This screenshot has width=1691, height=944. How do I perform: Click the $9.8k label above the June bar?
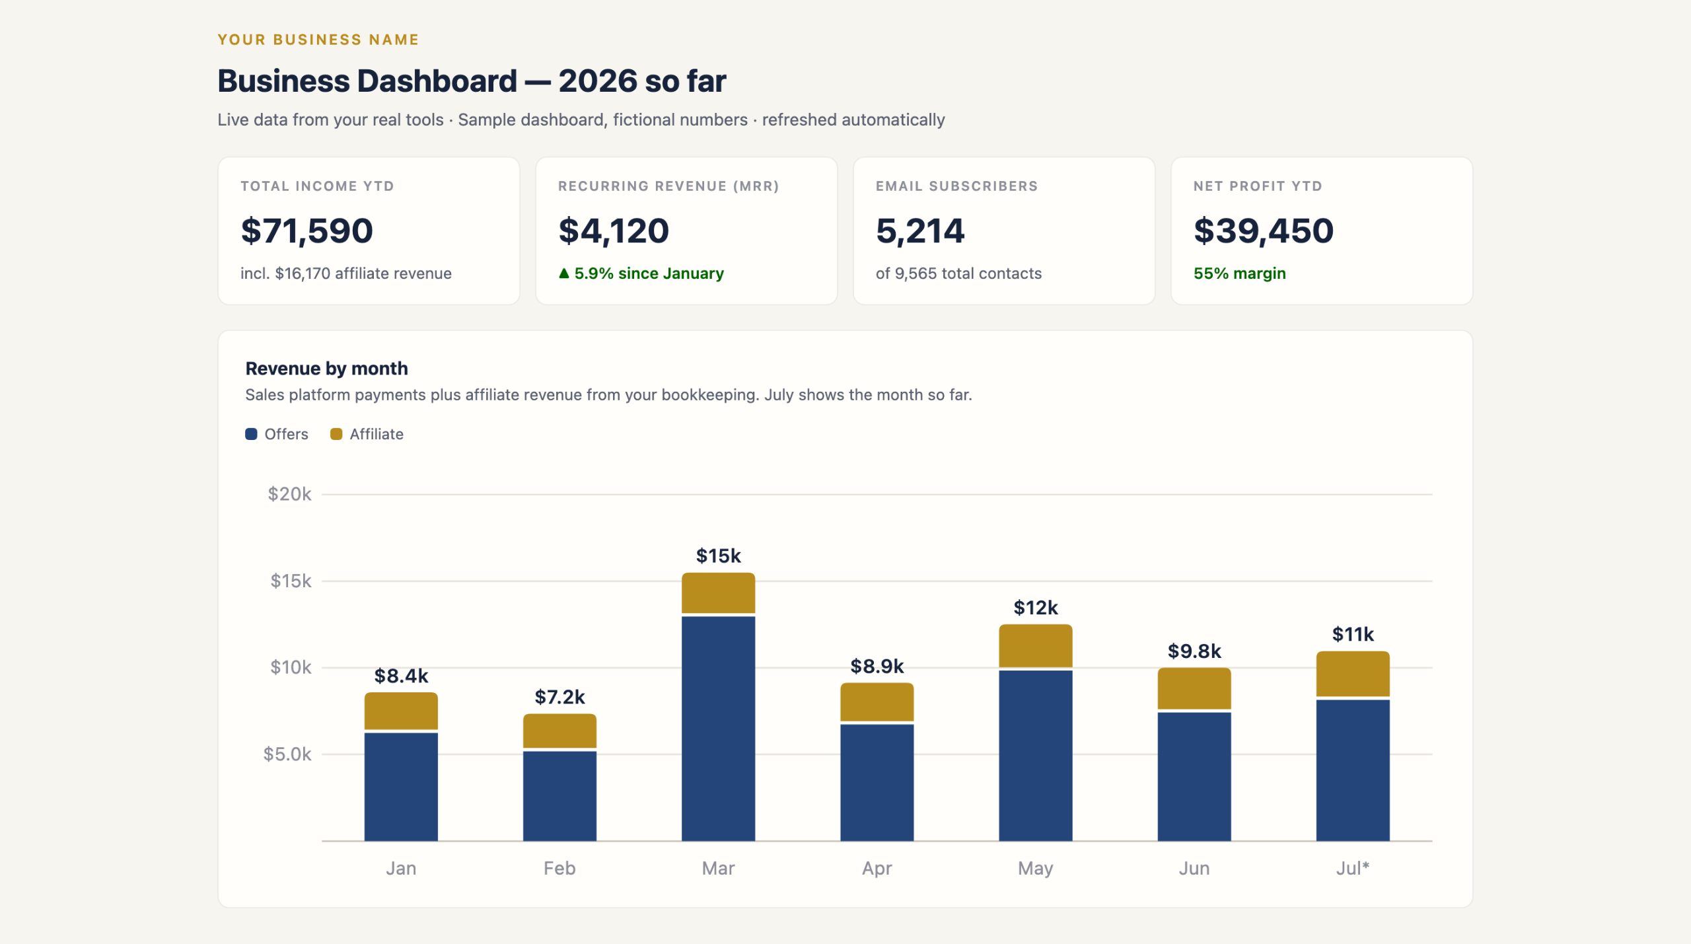[x=1194, y=651]
